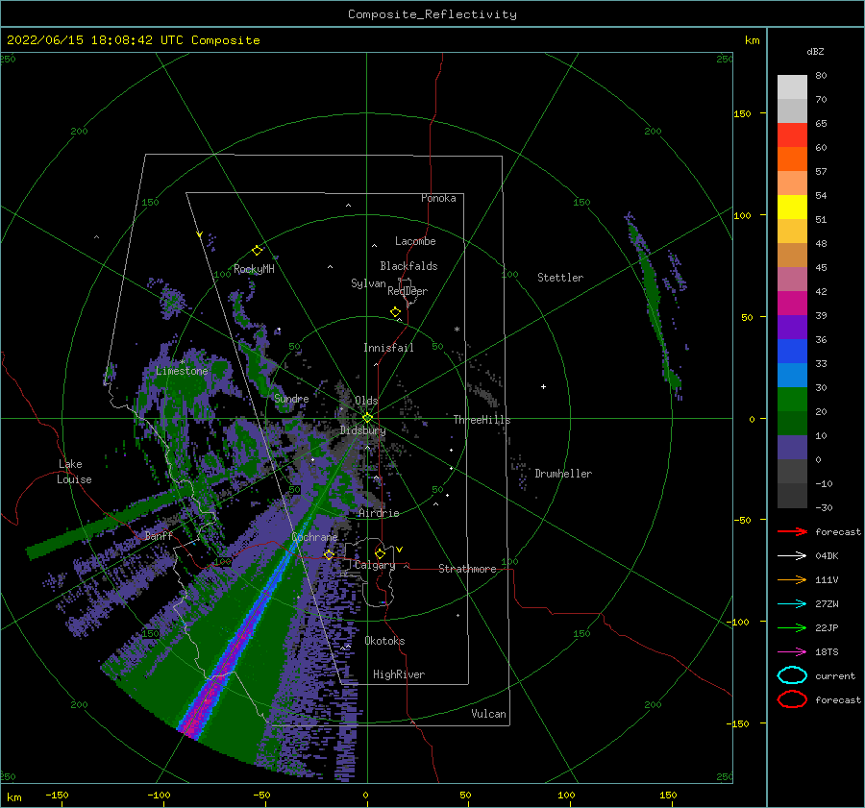Click the green 22JP arrow icon

(792, 627)
